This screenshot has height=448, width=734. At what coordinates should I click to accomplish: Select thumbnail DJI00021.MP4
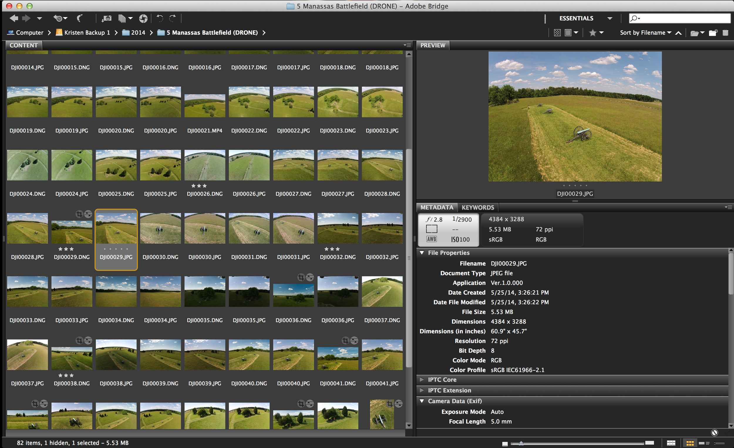tap(205, 106)
